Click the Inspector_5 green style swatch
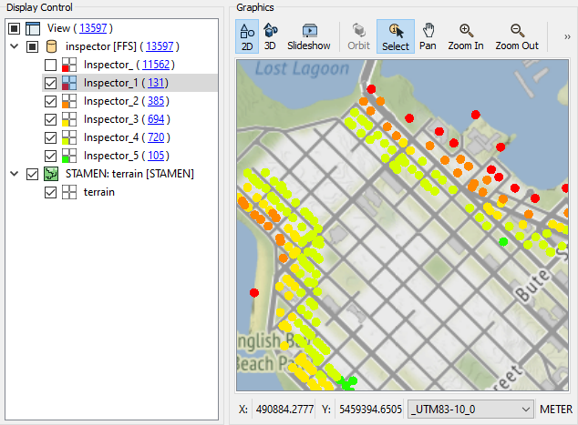The image size is (578, 425). click(69, 156)
